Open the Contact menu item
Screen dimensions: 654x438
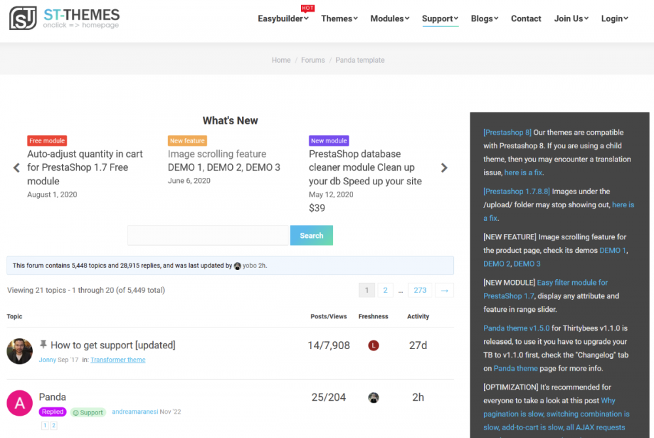[526, 19]
